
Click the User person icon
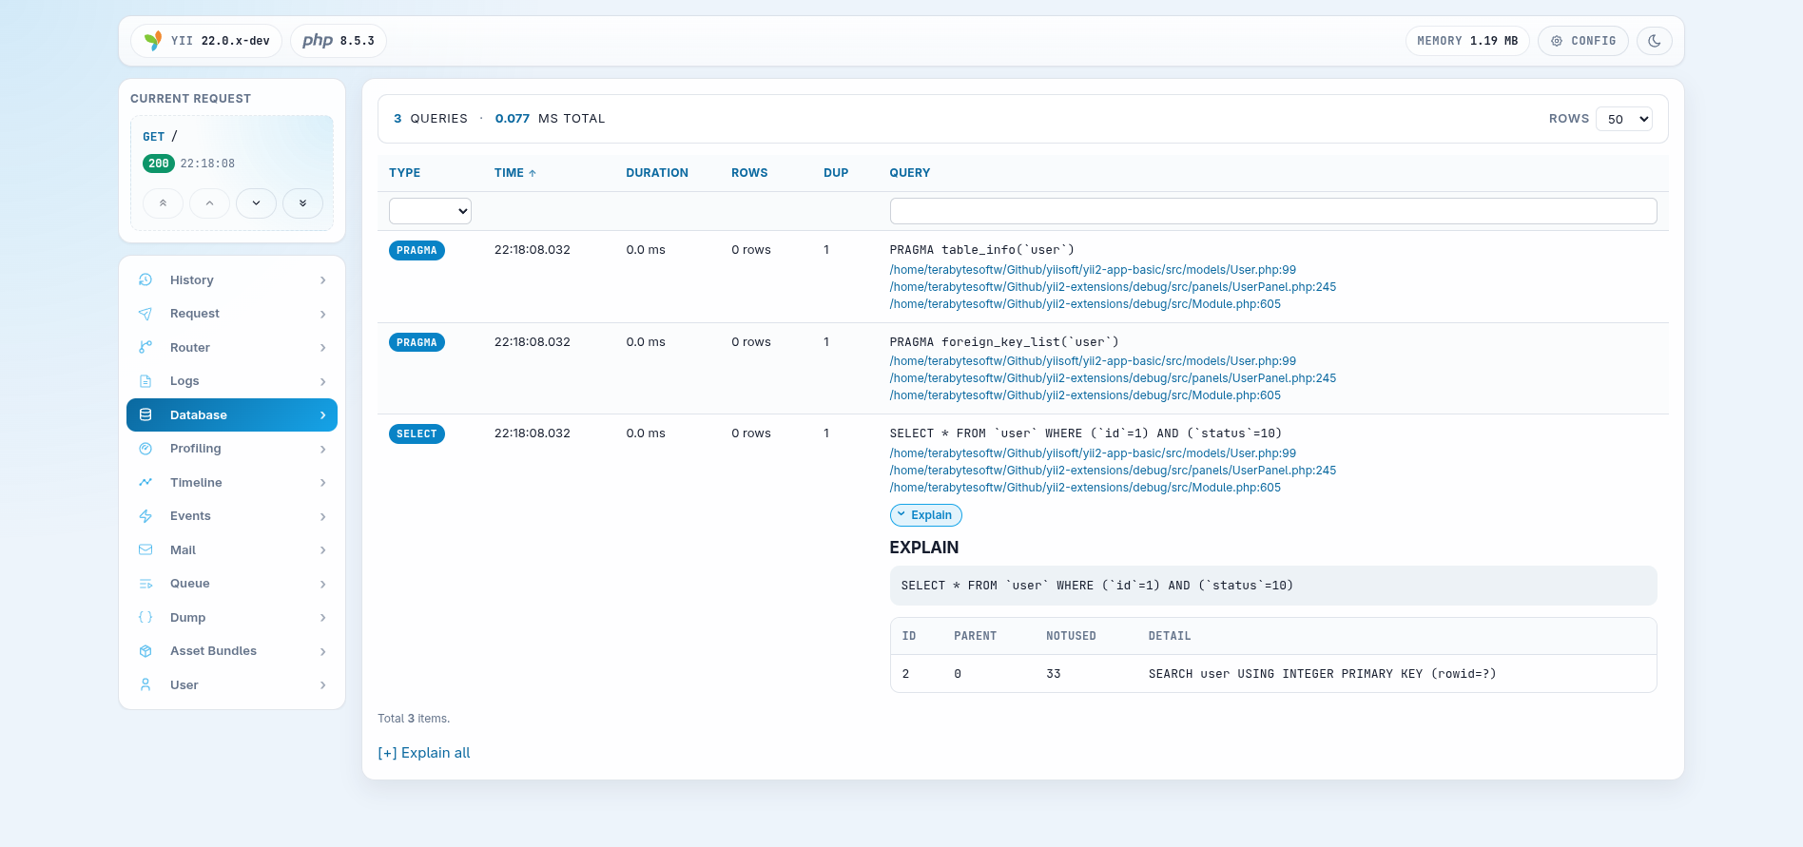pyautogui.click(x=145, y=684)
